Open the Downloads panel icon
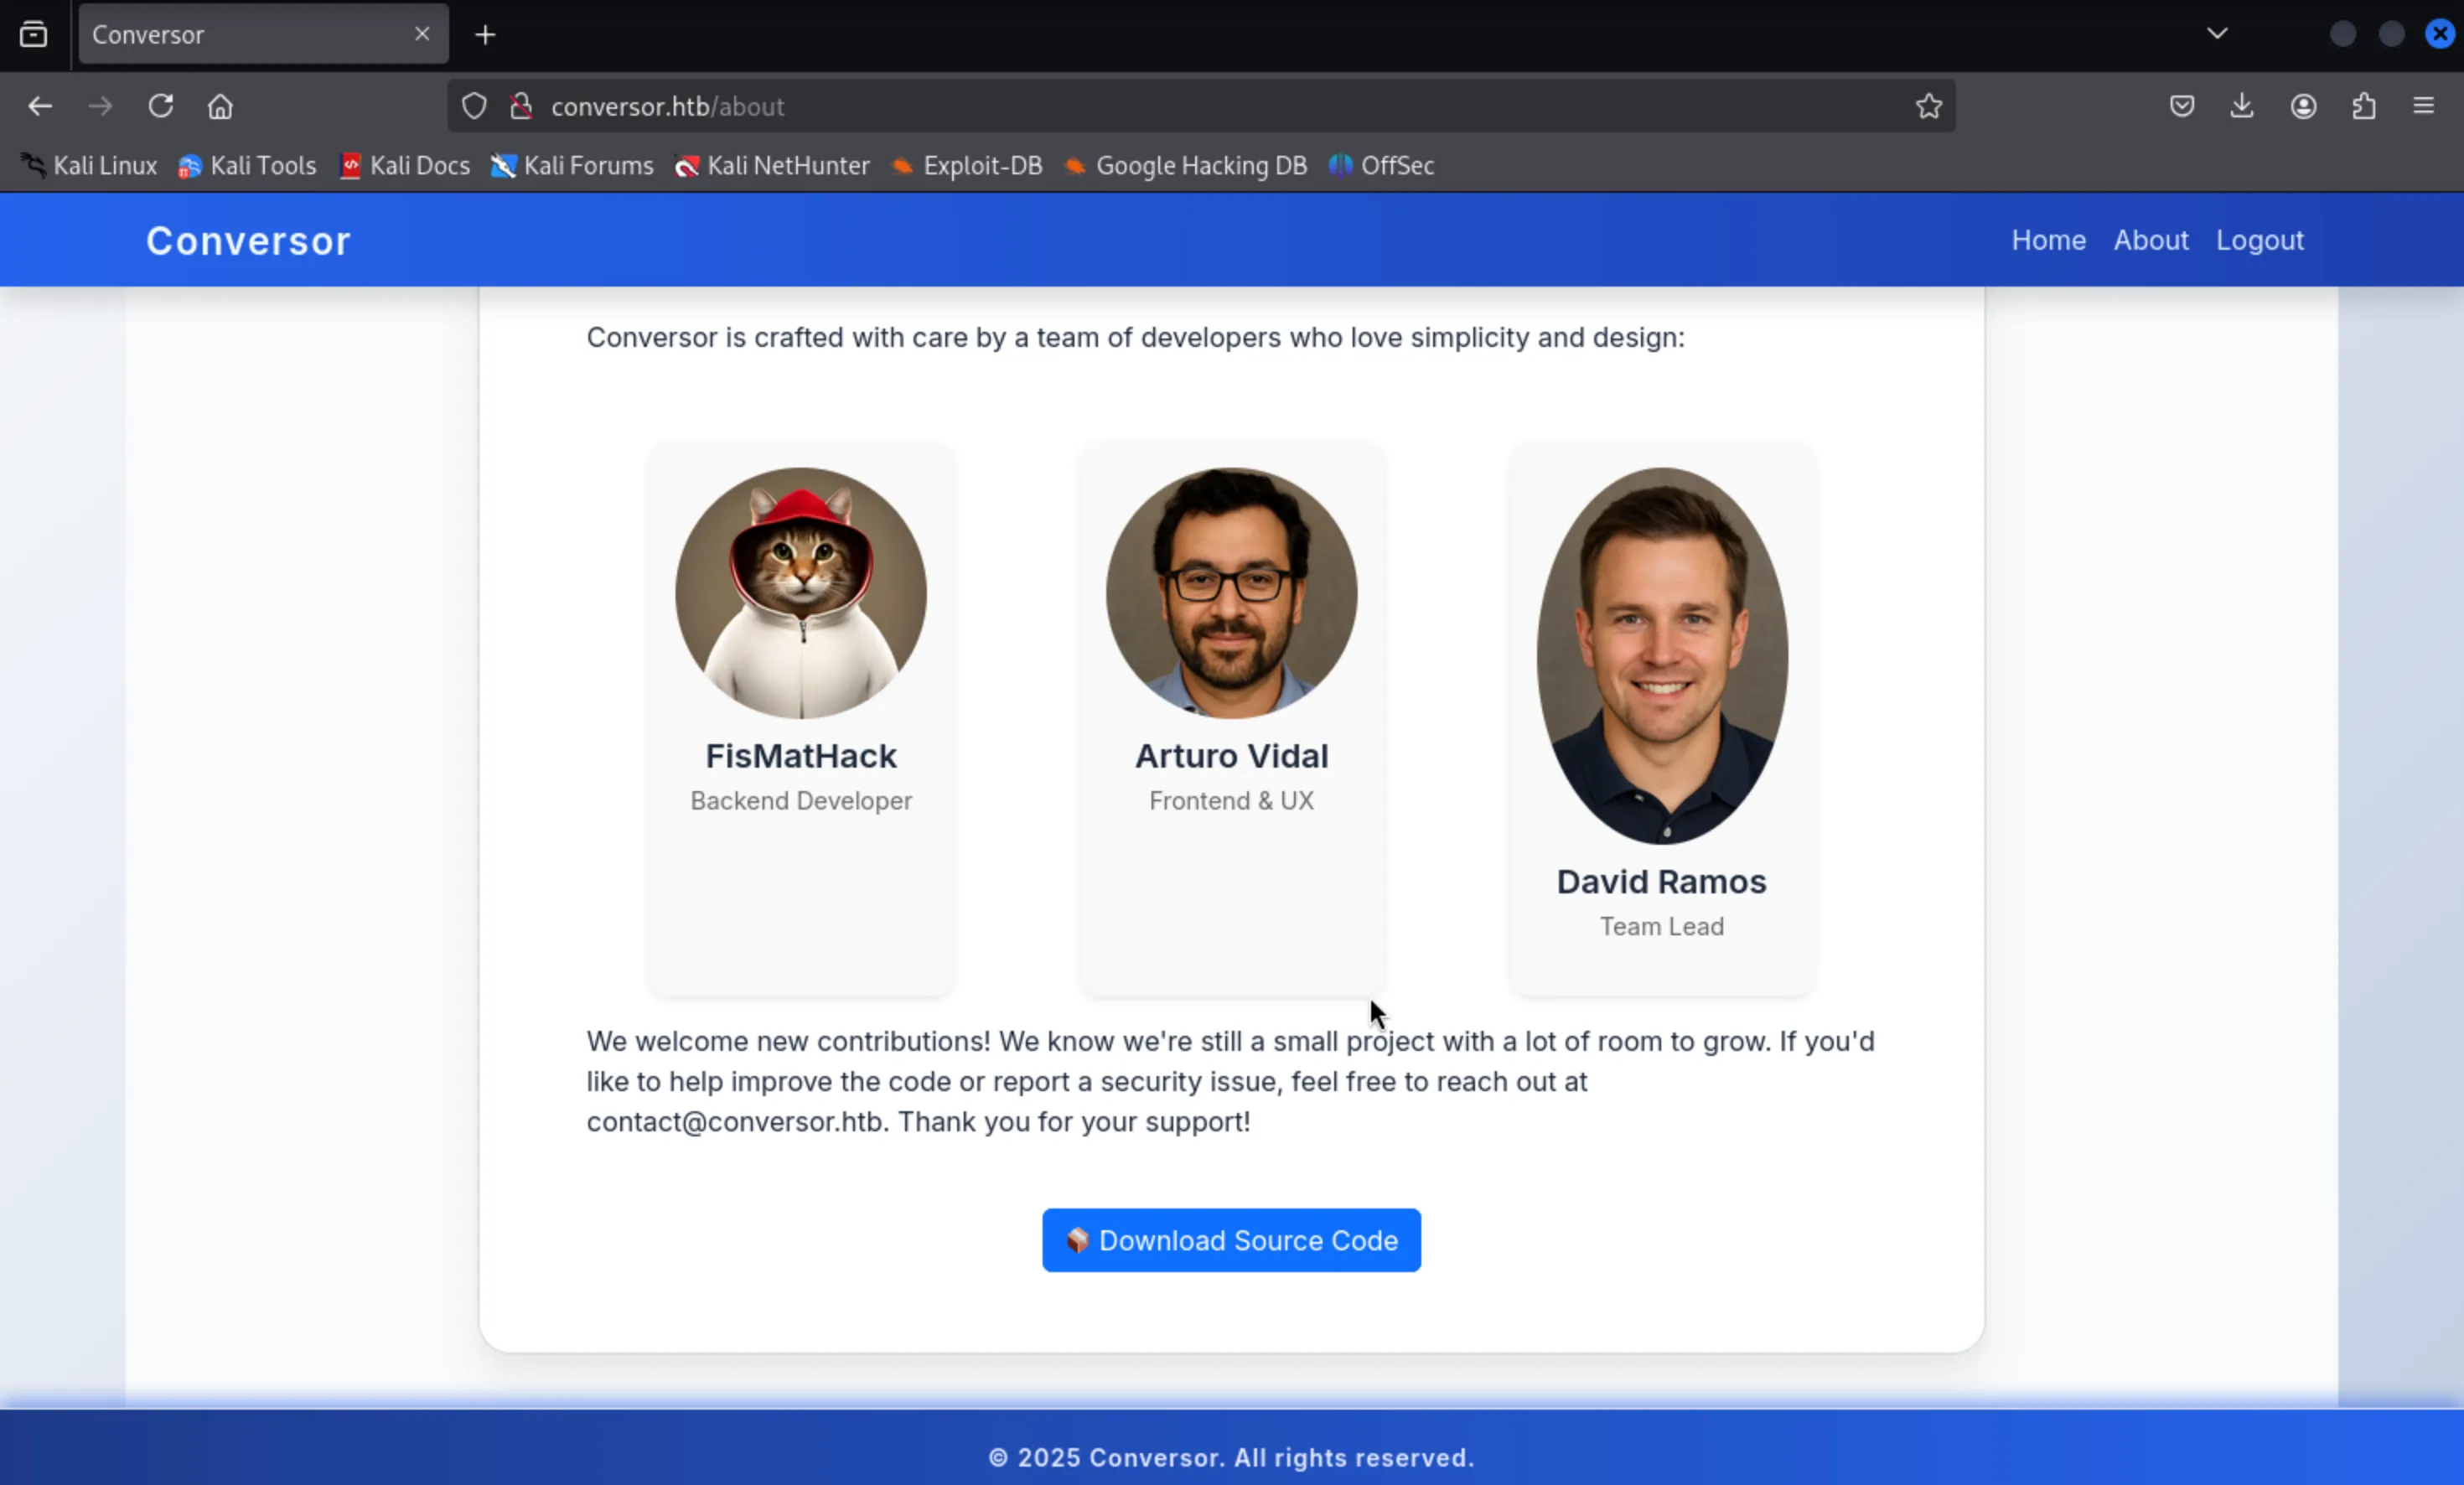2464x1485 pixels. pyautogui.click(x=2242, y=106)
